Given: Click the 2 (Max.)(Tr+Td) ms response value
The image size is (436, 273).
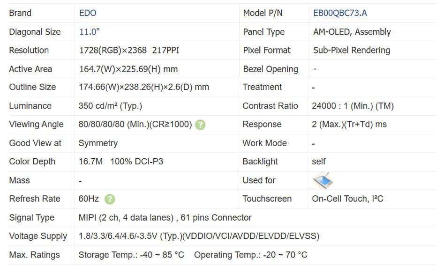Looking at the screenshot, I should click(x=350, y=125).
